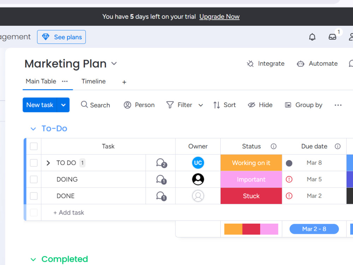Switch to the Timeline tab
This screenshot has width=353, height=265.
[x=94, y=81]
